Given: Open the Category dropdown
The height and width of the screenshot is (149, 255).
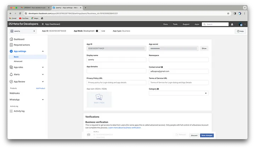Looking at the screenshot, I should click(x=178, y=93).
